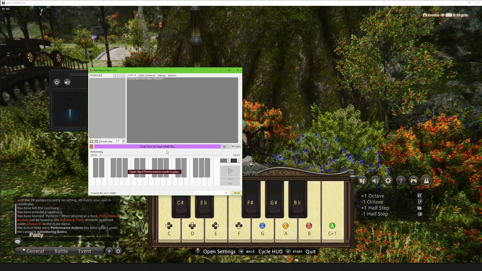The height and width of the screenshot is (271, 482).
Task: Click here to load Midi file bar
Action: tap(157, 146)
